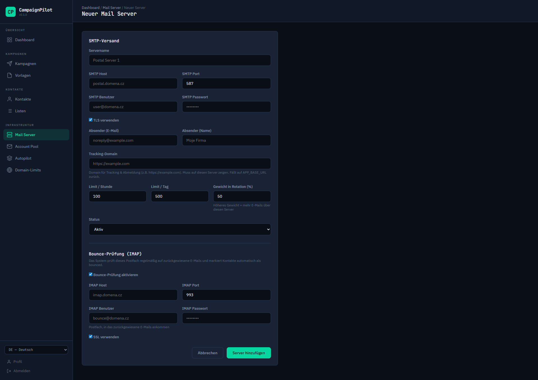Click the Server hinzufügen button
538x380 pixels.
pos(249,353)
